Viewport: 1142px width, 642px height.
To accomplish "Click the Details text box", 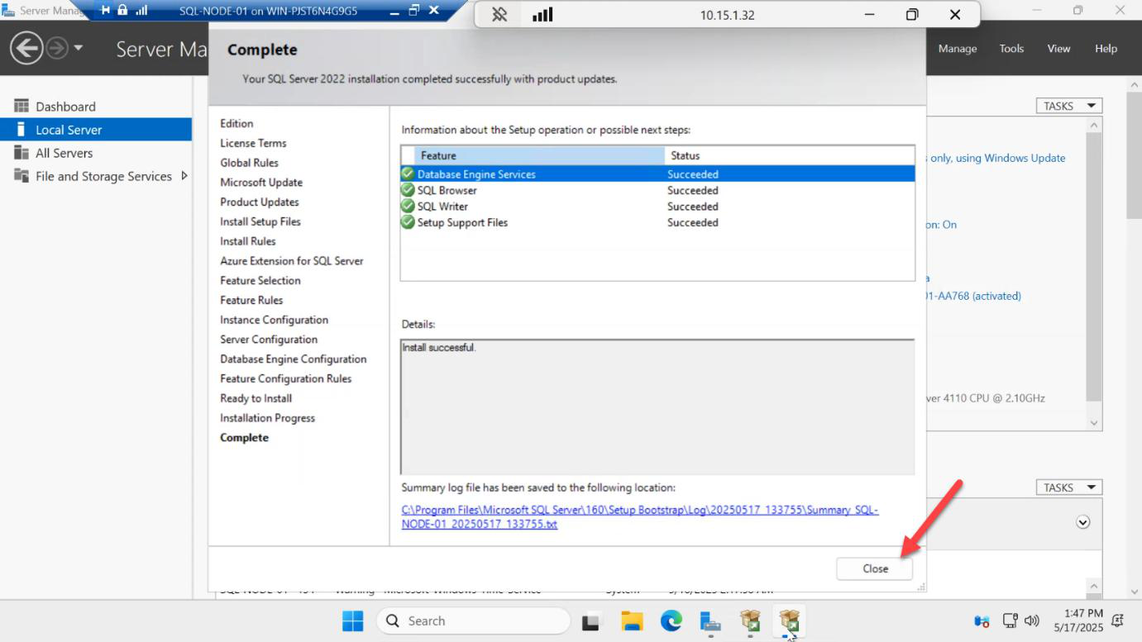I will 657,407.
